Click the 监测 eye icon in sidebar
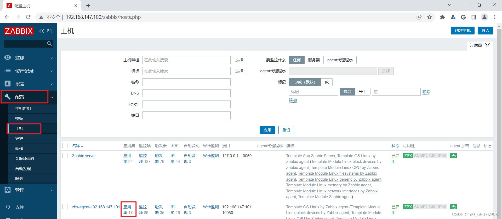The height and width of the screenshot is (219, 502). point(8,57)
